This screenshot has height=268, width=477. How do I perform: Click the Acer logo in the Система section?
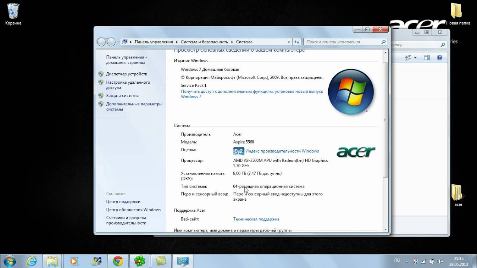(x=356, y=152)
